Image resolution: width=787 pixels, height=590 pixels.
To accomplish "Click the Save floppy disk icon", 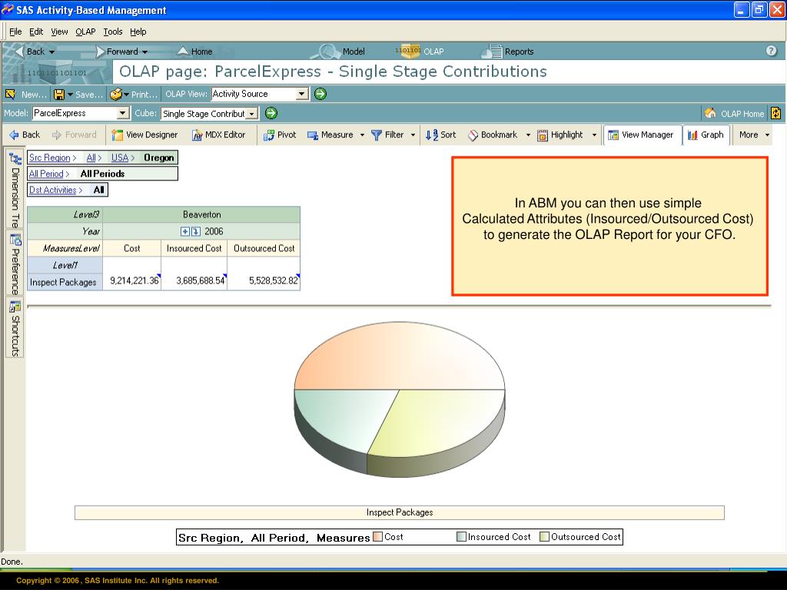I will [59, 94].
